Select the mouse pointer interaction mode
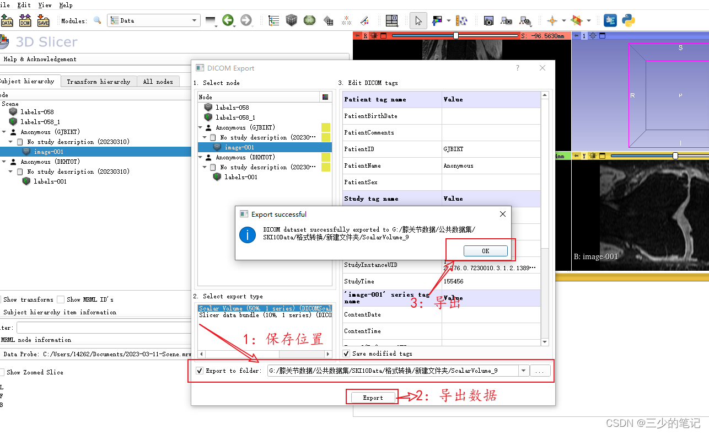The height and width of the screenshot is (434, 709). click(x=418, y=20)
